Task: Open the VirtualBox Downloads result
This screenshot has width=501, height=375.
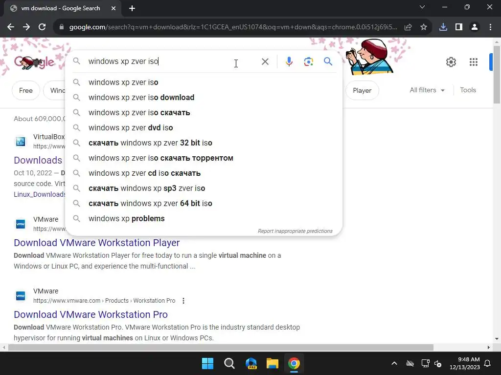Action: (38, 160)
